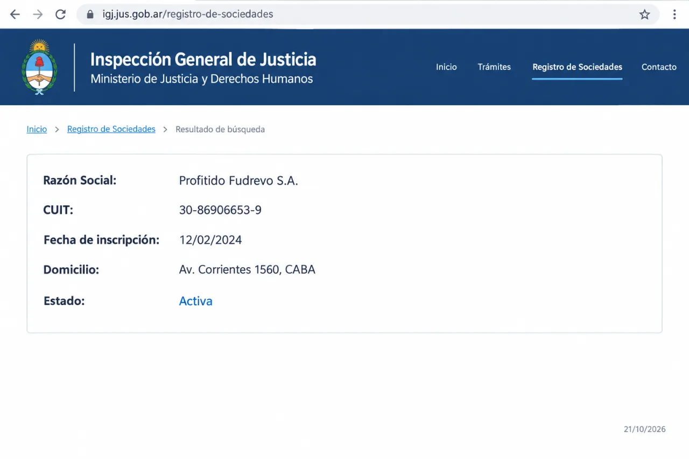689x459 pixels.
Task: Go back using the browser back arrow
Action: (15, 15)
